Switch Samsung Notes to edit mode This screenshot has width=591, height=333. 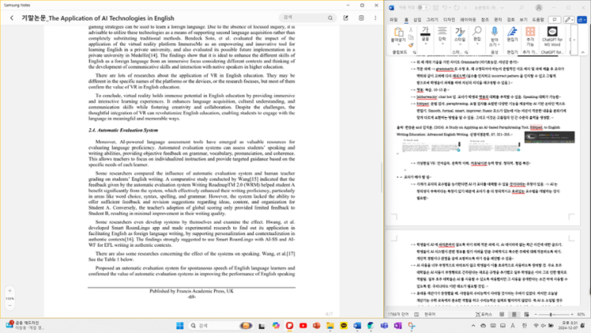click(346, 18)
